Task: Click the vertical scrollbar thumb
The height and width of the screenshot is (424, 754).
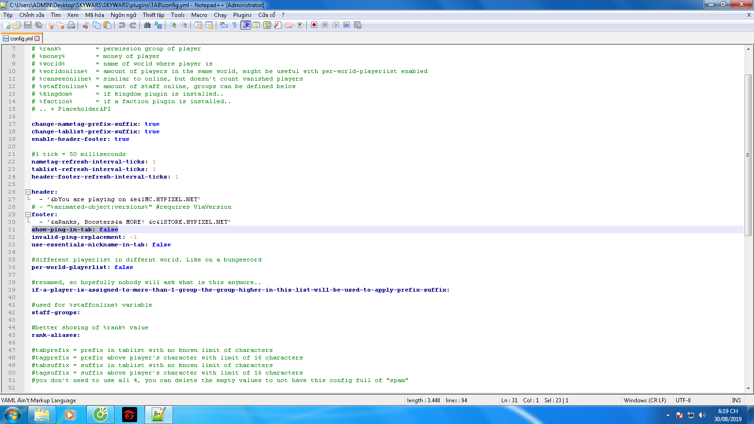Action: click(x=748, y=155)
